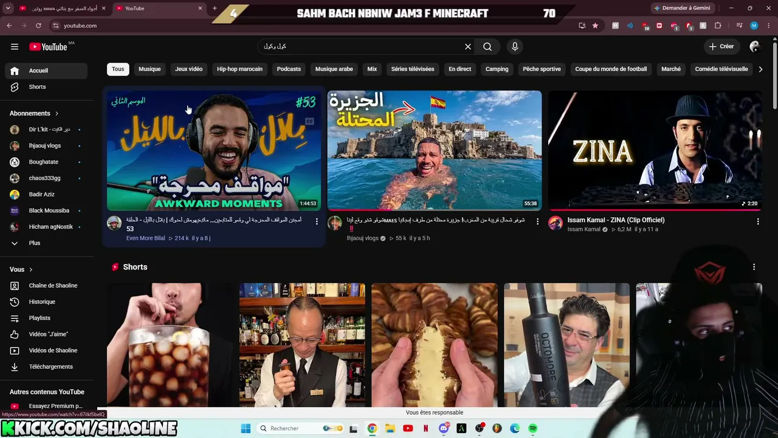Go to Accueil in the sidebar
Viewport: 778px width, 438px height.
tap(46, 71)
